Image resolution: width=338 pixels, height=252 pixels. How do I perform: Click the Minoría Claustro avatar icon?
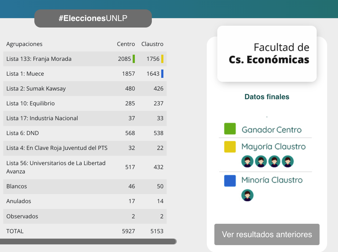[x=247, y=195]
